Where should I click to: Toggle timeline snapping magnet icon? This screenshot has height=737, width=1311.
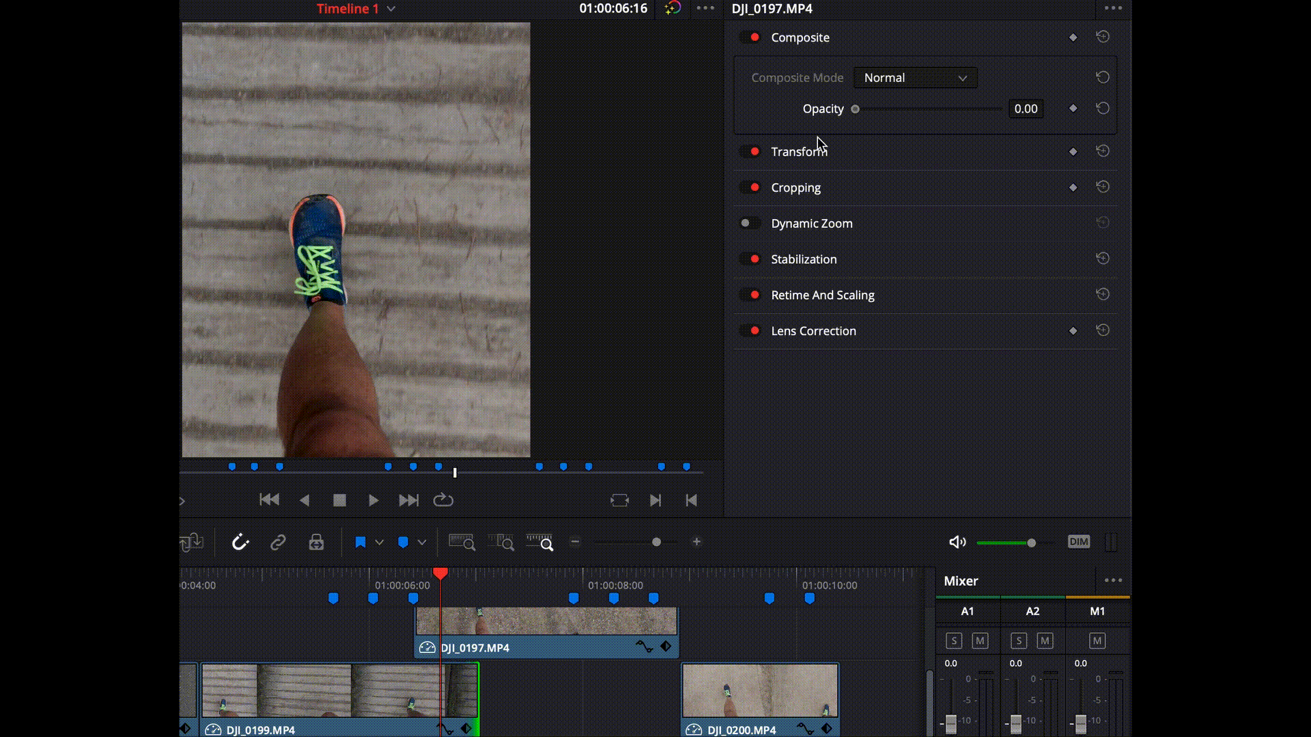(x=240, y=543)
